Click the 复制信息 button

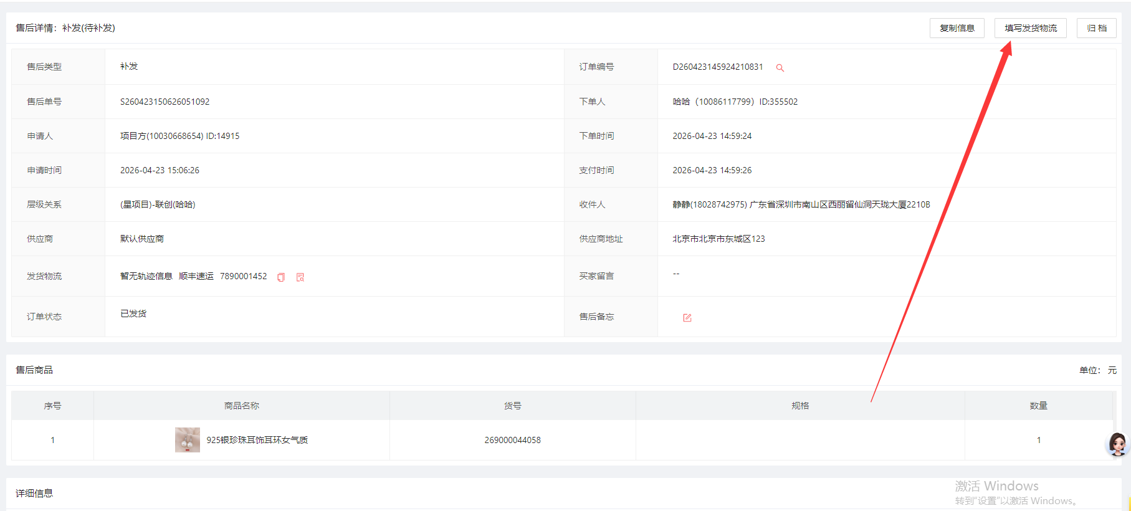click(957, 28)
